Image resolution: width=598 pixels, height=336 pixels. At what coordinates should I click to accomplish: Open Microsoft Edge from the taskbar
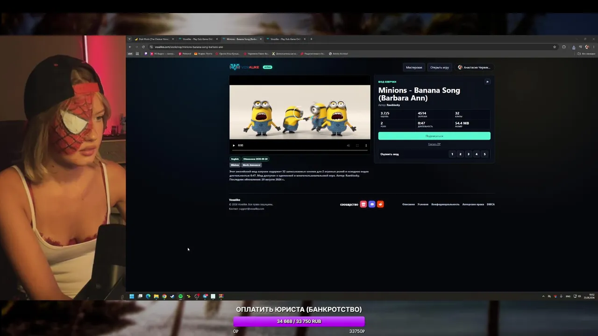click(148, 296)
